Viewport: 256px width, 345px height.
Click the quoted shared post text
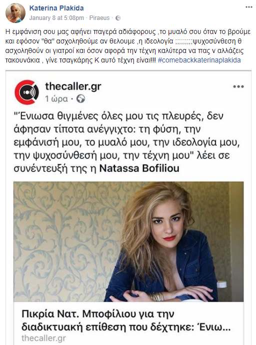(x=126, y=142)
